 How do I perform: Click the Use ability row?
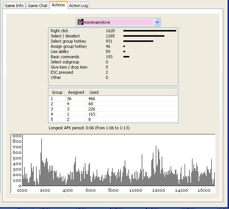click(x=60, y=52)
